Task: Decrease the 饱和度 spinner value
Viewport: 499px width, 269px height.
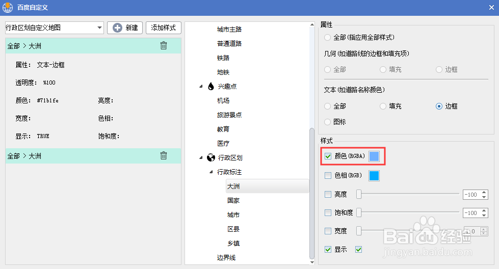Action: 484,216
